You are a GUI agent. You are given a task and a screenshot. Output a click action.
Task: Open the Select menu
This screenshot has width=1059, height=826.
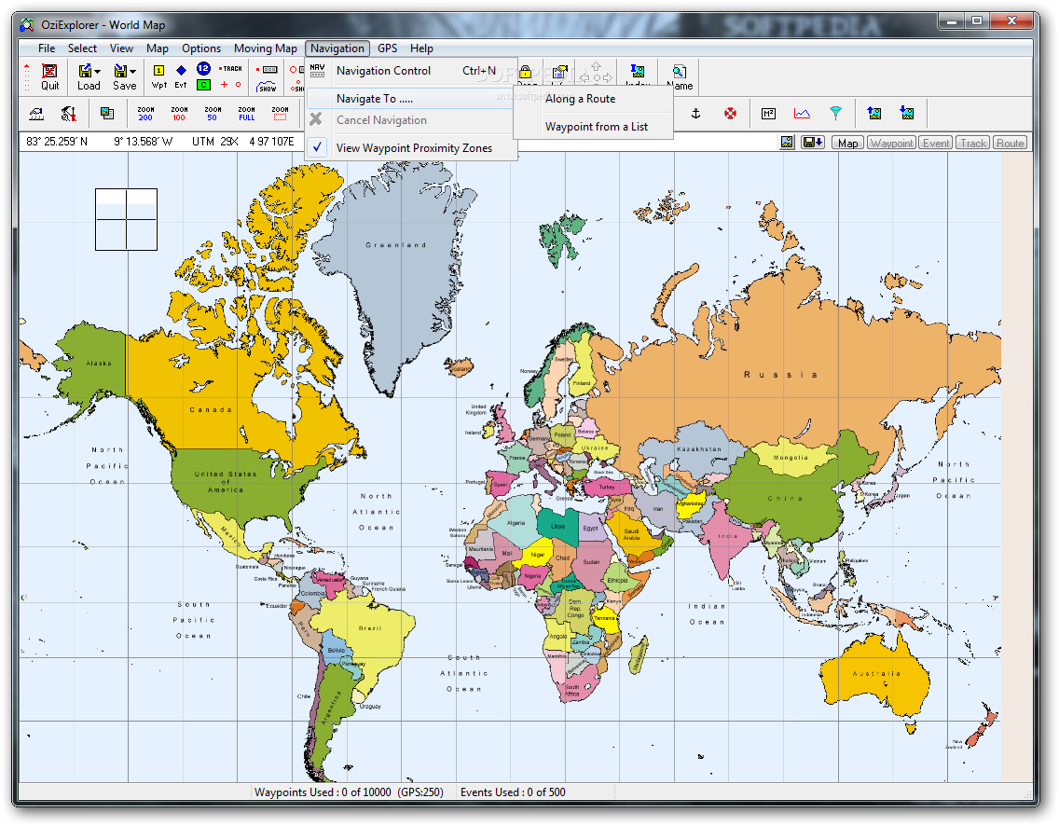pos(82,48)
